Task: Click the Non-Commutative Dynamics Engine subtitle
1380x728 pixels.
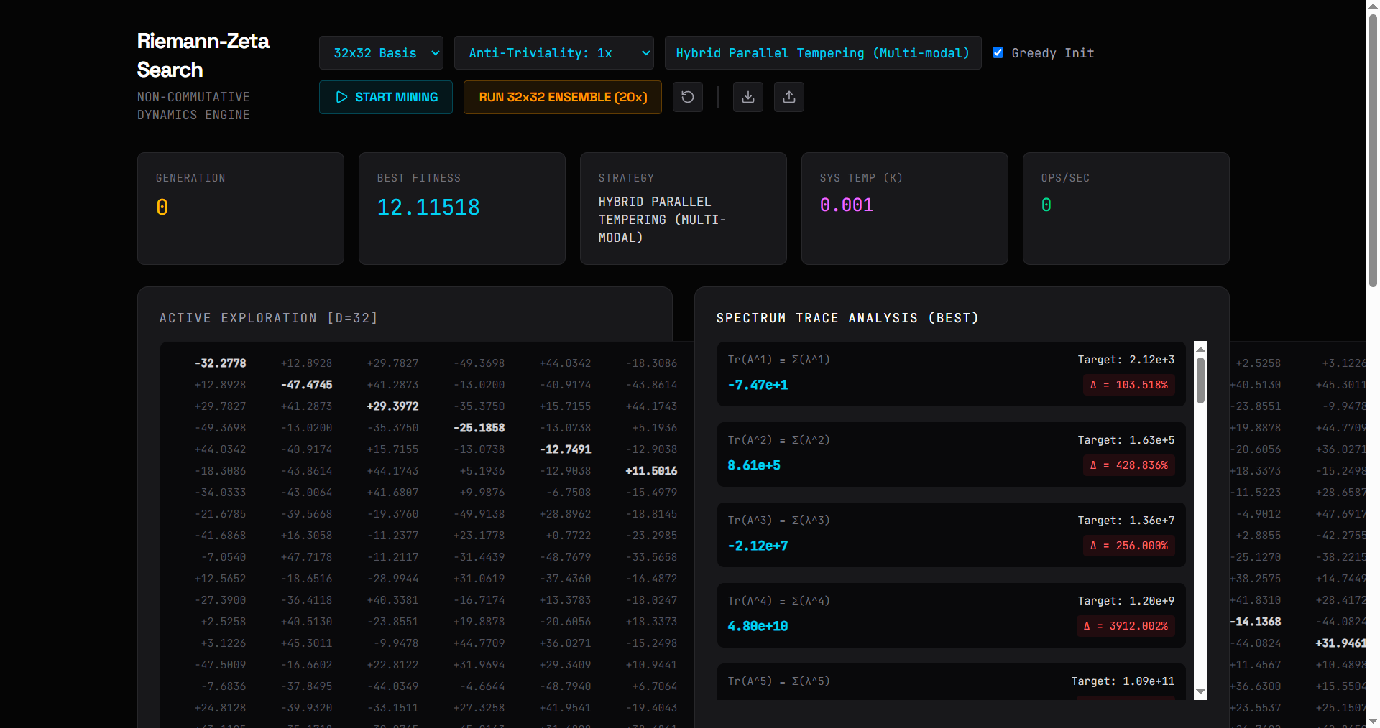Action: tap(194, 106)
